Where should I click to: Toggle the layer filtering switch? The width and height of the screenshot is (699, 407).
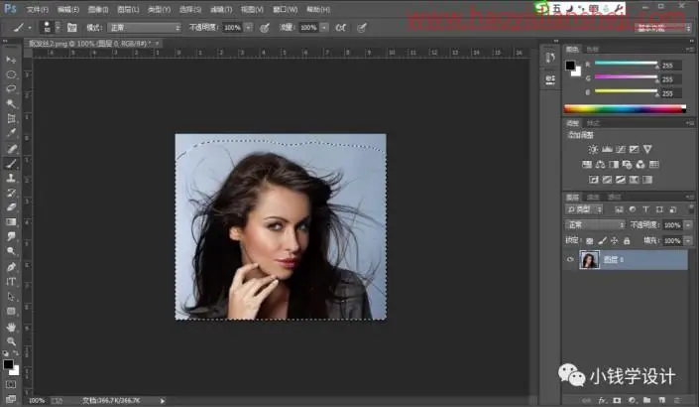(x=691, y=208)
